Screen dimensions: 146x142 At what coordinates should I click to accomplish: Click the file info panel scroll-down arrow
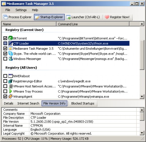[x=142, y=133]
